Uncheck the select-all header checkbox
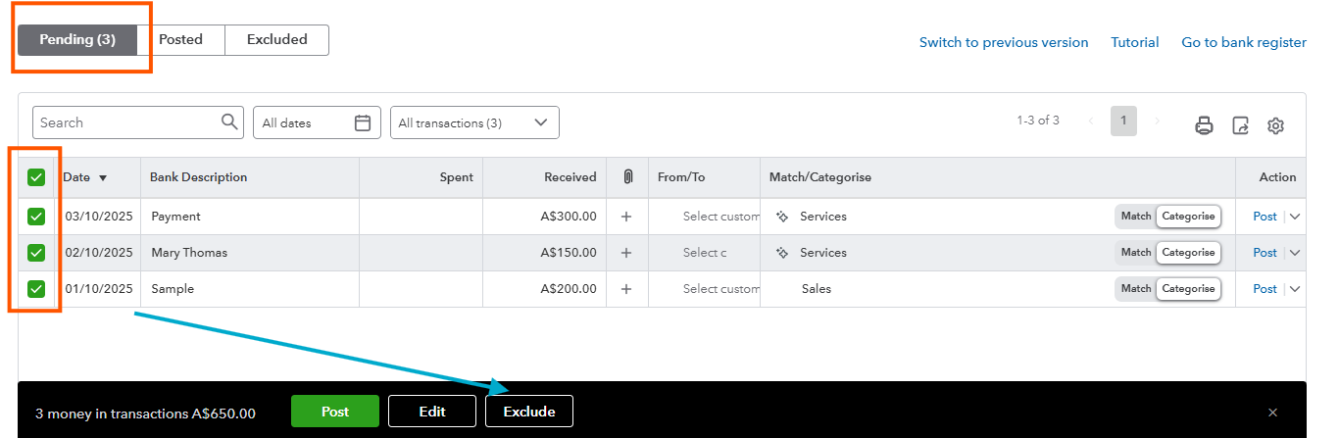 click(x=36, y=177)
